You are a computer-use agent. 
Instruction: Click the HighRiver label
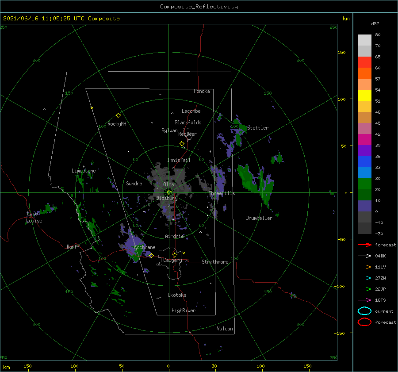pyautogui.click(x=184, y=311)
